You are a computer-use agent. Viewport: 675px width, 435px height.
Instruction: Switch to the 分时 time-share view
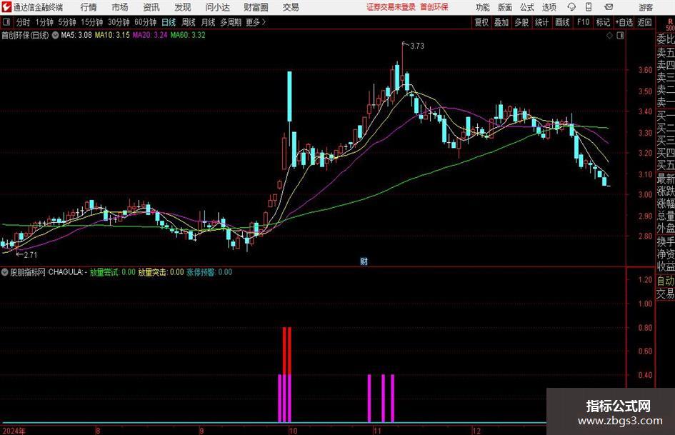coord(24,22)
